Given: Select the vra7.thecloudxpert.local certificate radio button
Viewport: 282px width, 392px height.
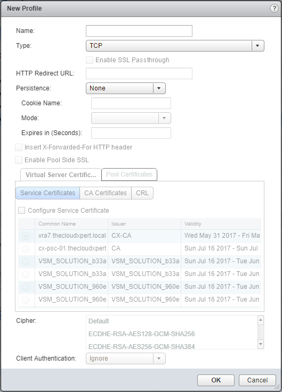Looking at the screenshot, I should click(26, 236).
